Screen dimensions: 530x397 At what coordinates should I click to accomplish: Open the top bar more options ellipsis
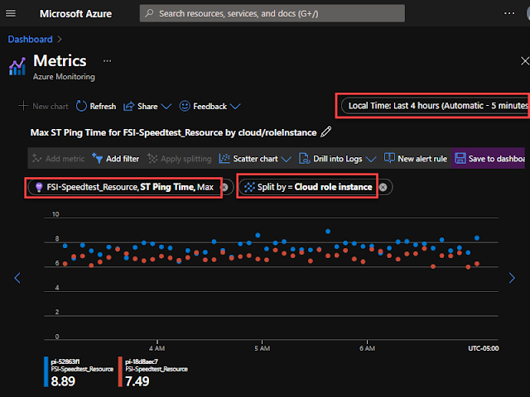tap(509, 13)
